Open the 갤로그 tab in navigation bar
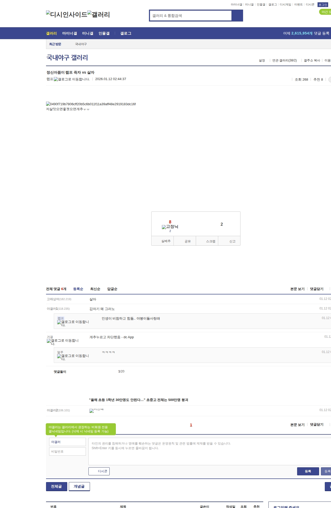 126,33
